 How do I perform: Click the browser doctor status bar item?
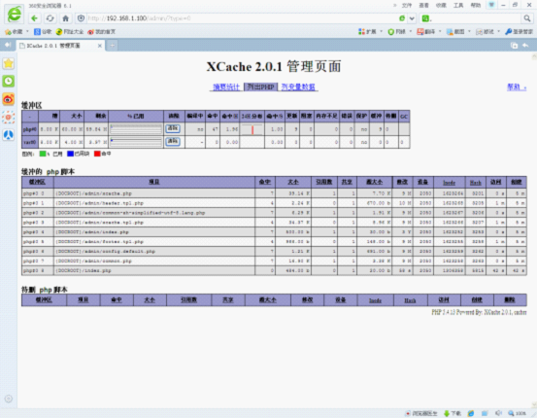[421, 413]
